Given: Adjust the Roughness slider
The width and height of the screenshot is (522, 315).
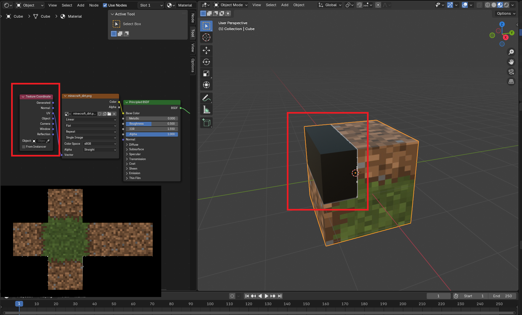Looking at the screenshot, I should coord(152,124).
